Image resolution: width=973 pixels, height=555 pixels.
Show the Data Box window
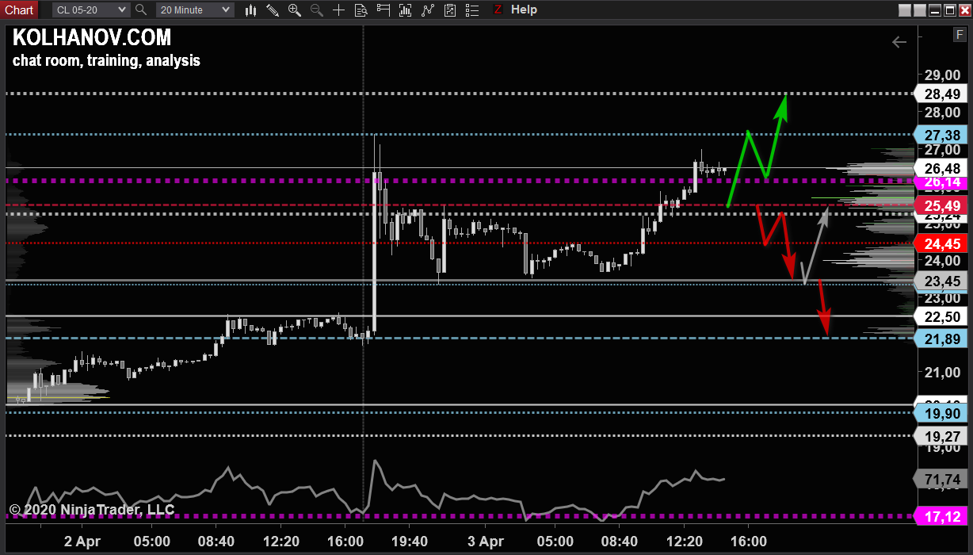[x=361, y=10]
